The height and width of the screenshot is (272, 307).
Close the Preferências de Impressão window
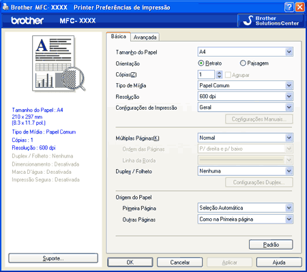coord(299,7)
